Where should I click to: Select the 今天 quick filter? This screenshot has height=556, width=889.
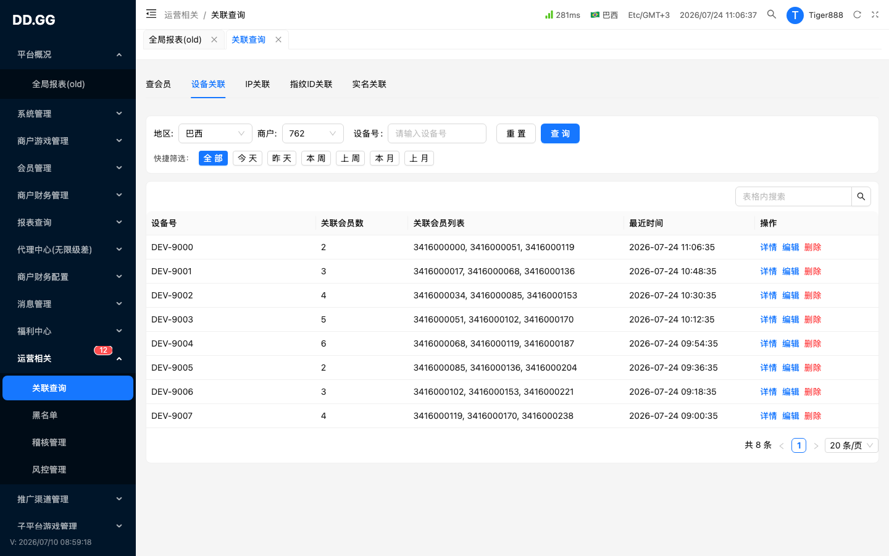point(248,158)
